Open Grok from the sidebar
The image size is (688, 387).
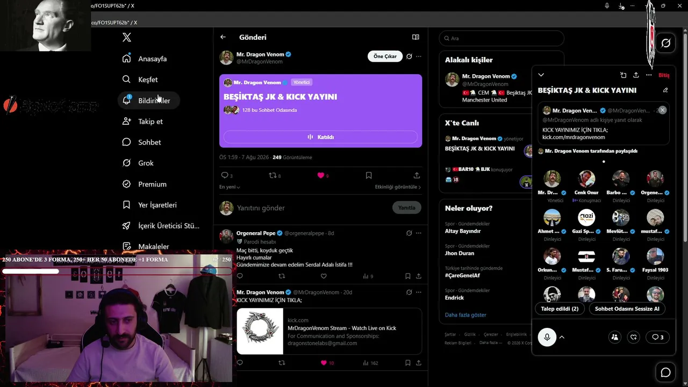pos(138,163)
